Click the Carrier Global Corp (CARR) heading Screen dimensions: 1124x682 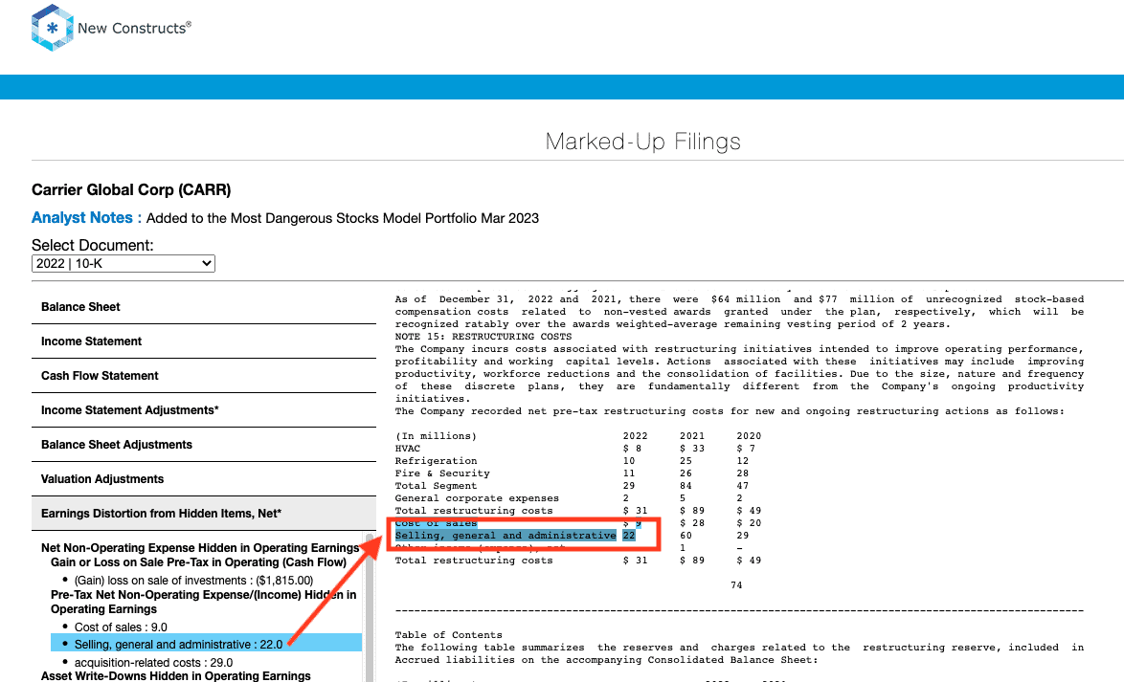pyautogui.click(x=131, y=189)
